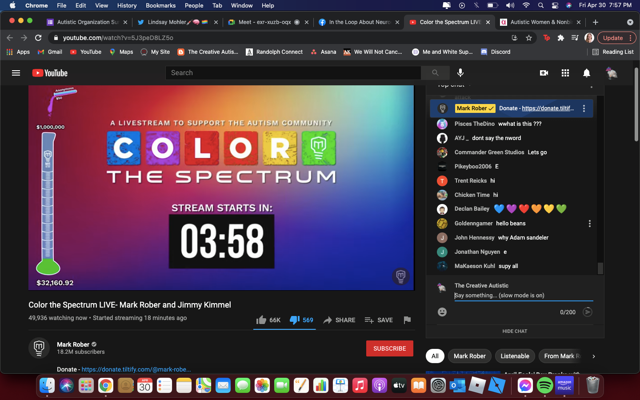Expand more topic chips with right chevron
640x400 pixels.
click(593, 356)
